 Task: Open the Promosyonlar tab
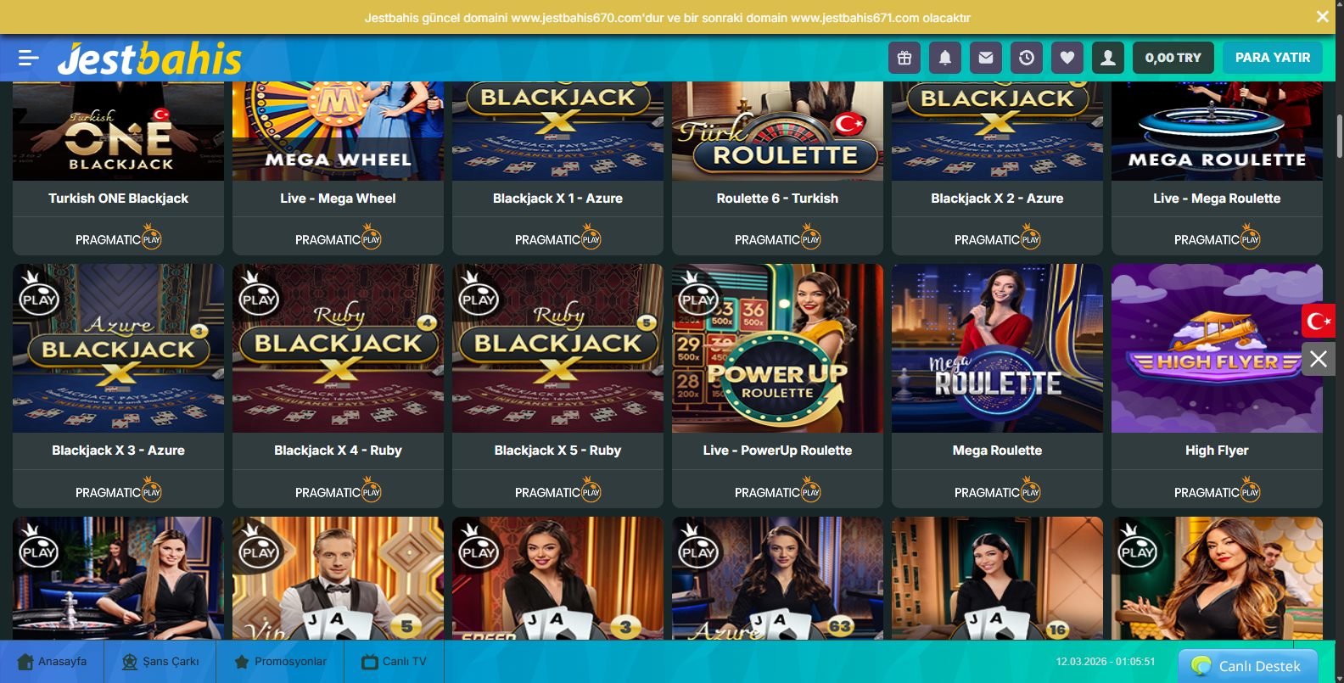pyautogui.click(x=280, y=662)
